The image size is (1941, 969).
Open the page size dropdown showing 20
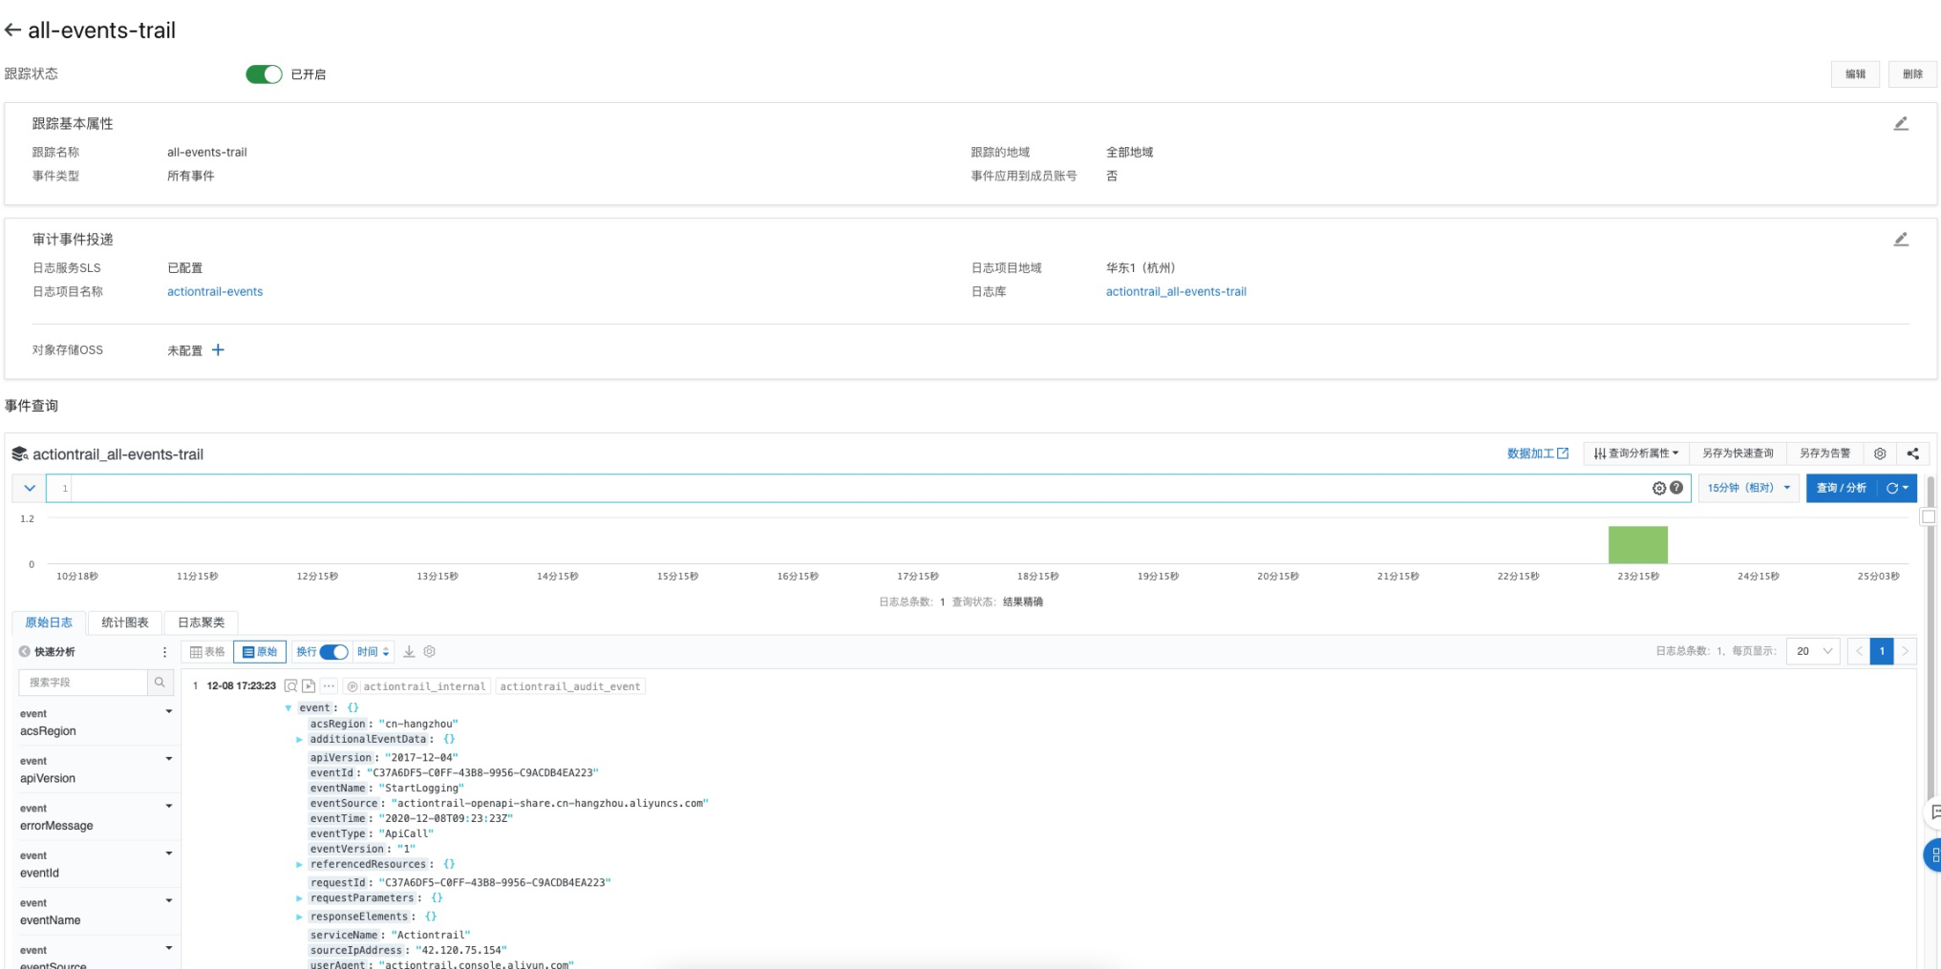[1813, 651]
